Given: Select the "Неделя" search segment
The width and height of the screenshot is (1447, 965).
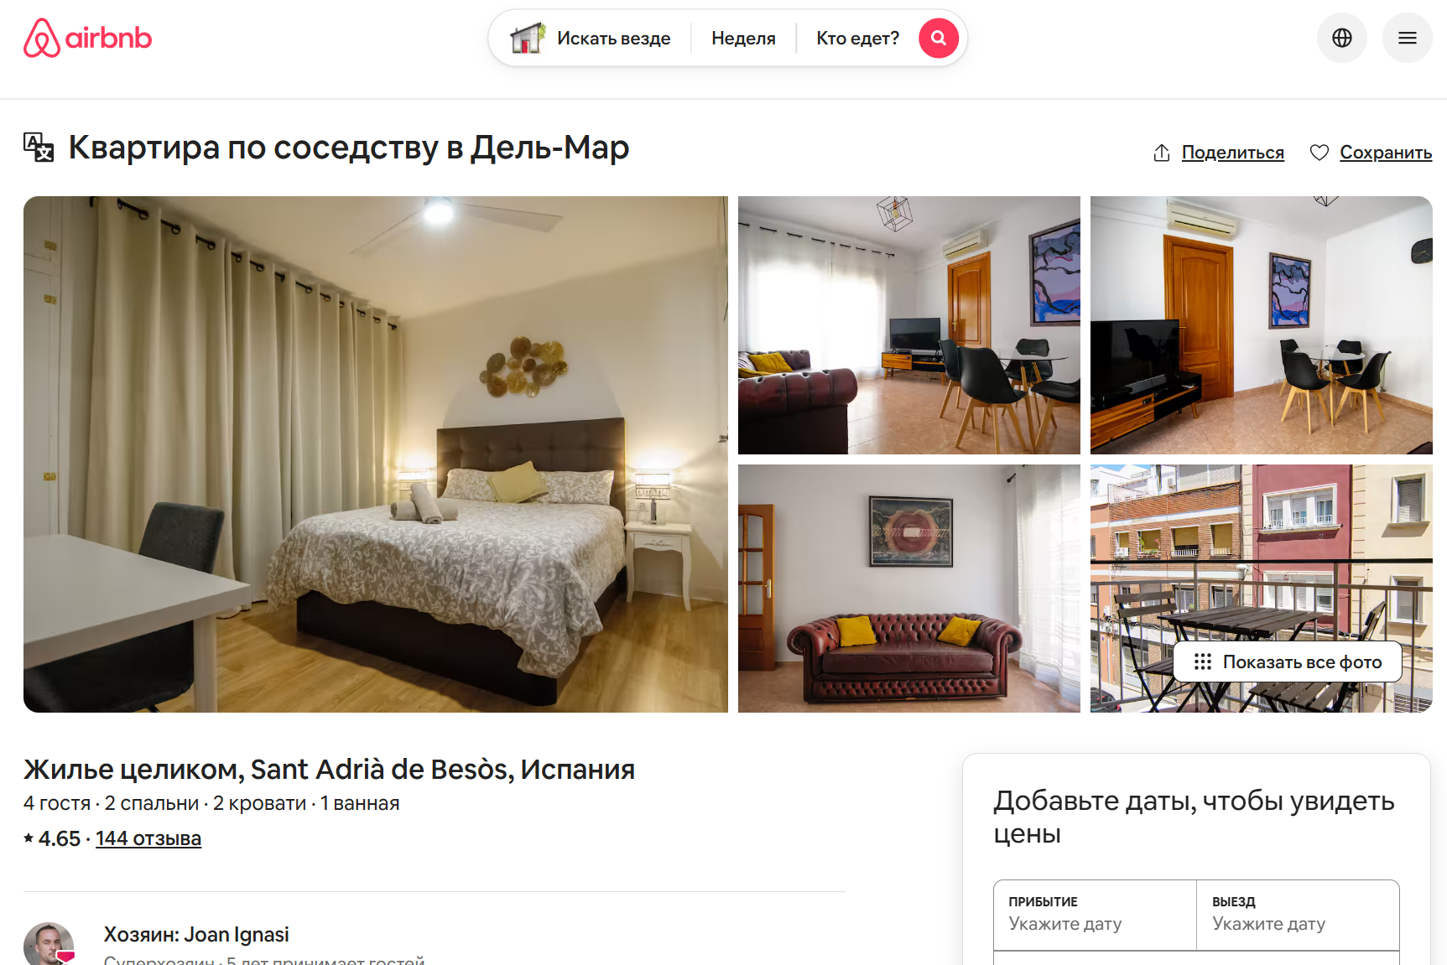Looking at the screenshot, I should click(x=743, y=38).
